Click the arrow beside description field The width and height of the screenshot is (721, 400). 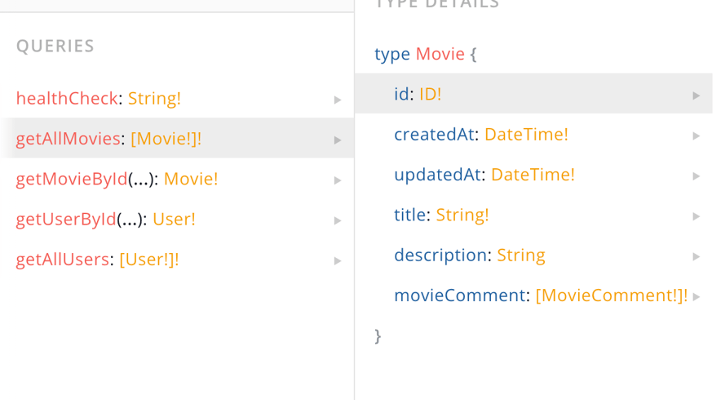(697, 256)
